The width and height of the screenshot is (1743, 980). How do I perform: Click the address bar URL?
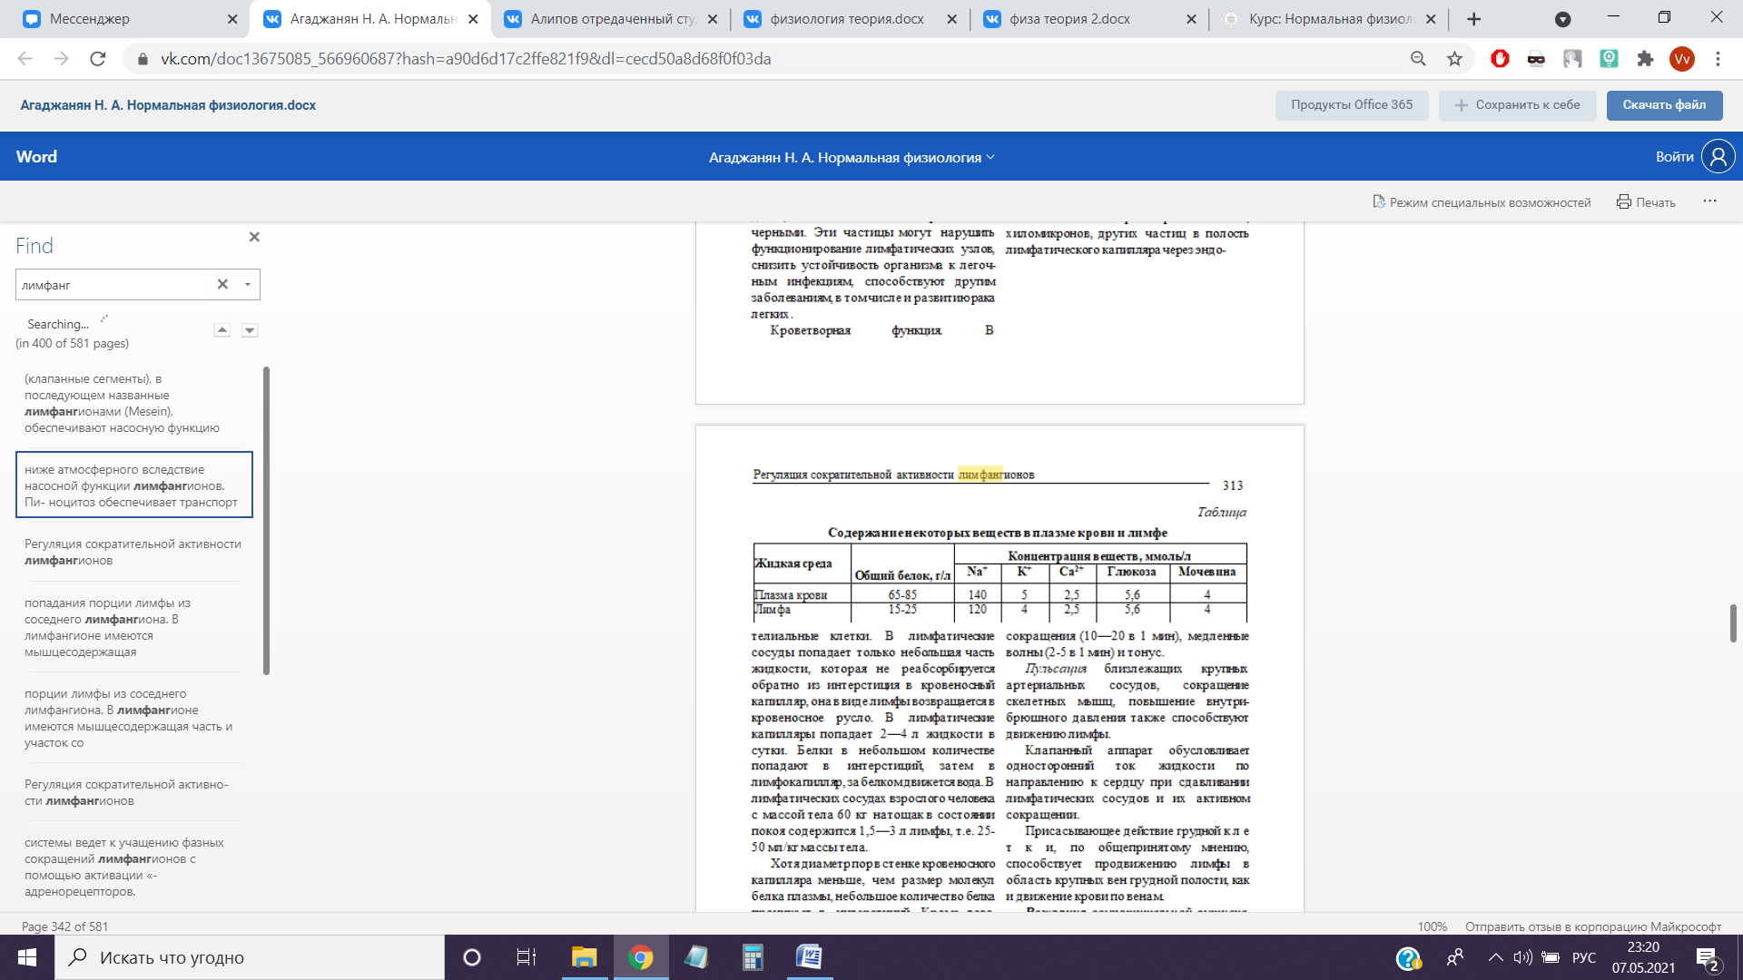pyautogui.click(x=466, y=59)
